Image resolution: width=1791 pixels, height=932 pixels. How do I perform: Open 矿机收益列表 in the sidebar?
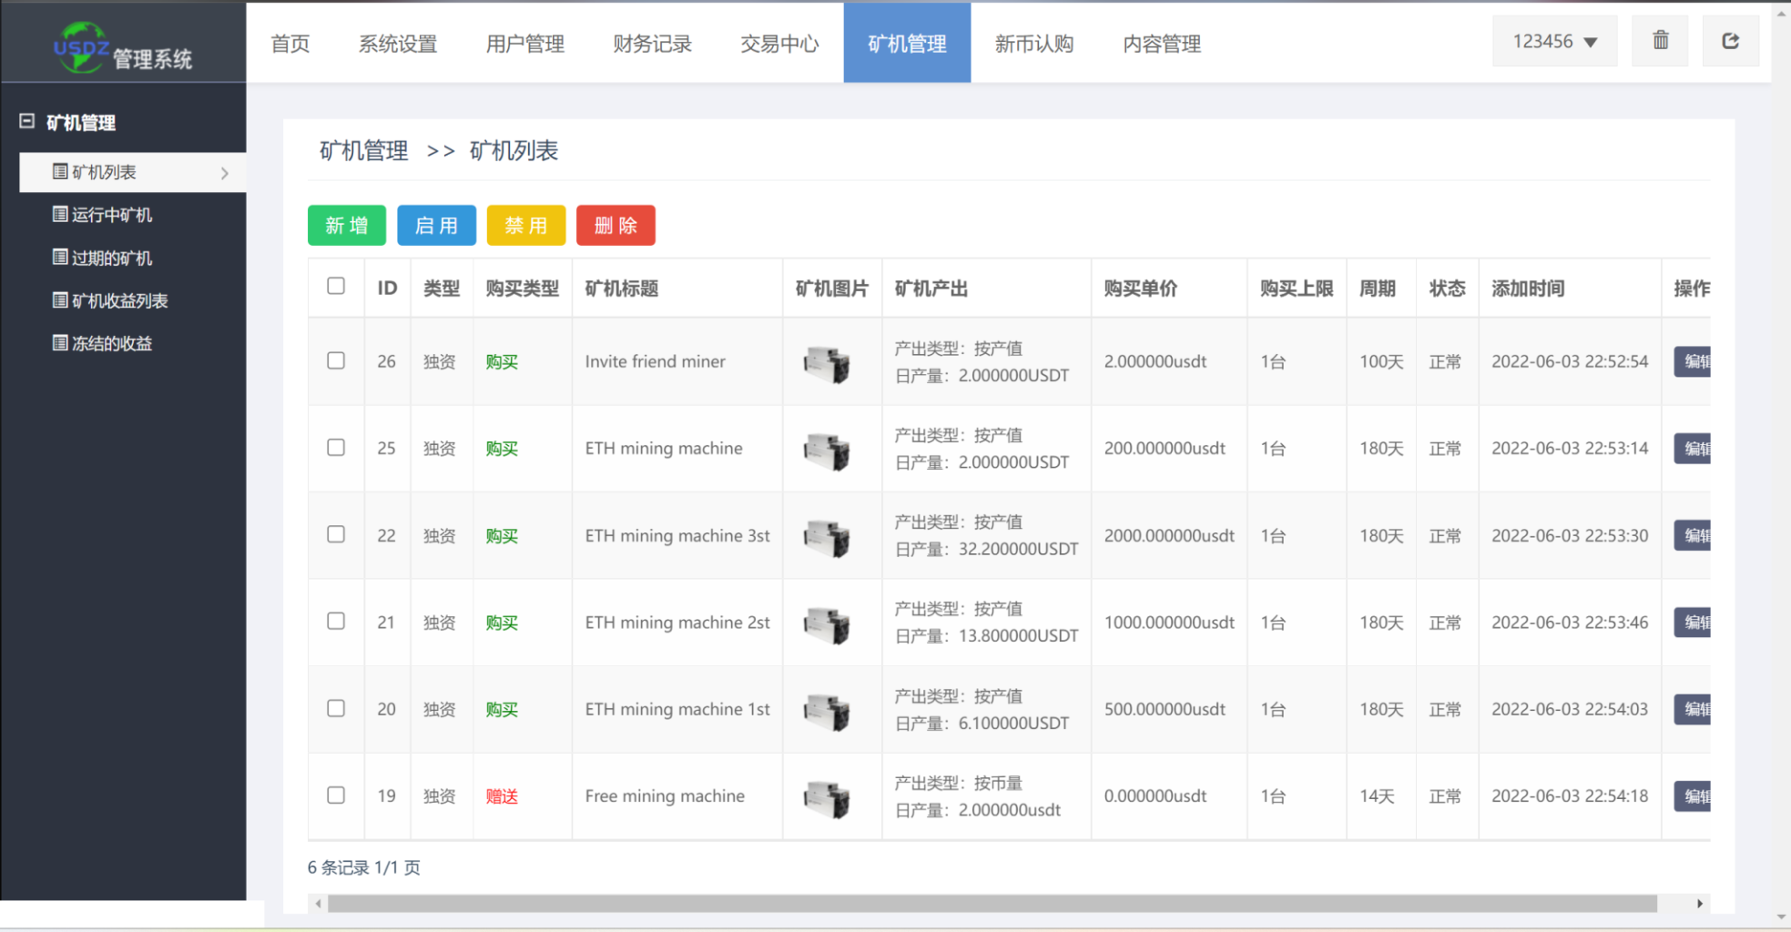point(115,300)
